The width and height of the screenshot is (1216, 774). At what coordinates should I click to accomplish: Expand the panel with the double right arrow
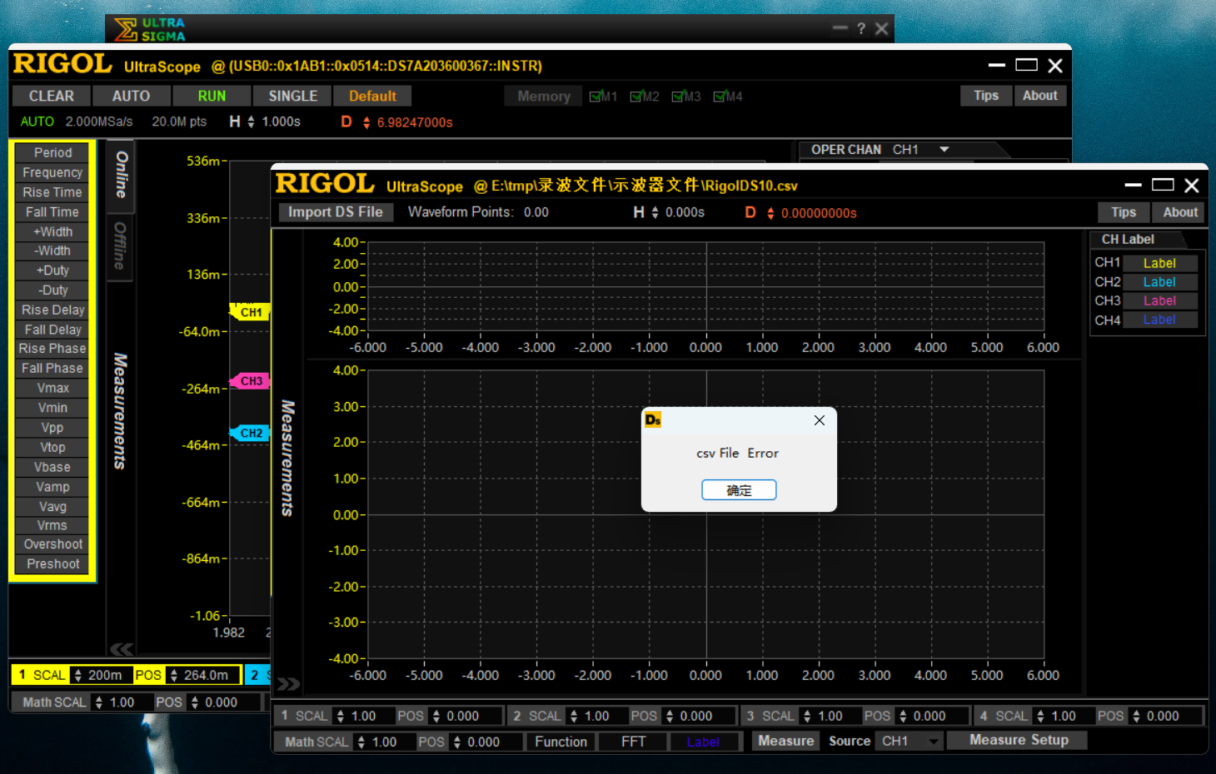point(288,684)
